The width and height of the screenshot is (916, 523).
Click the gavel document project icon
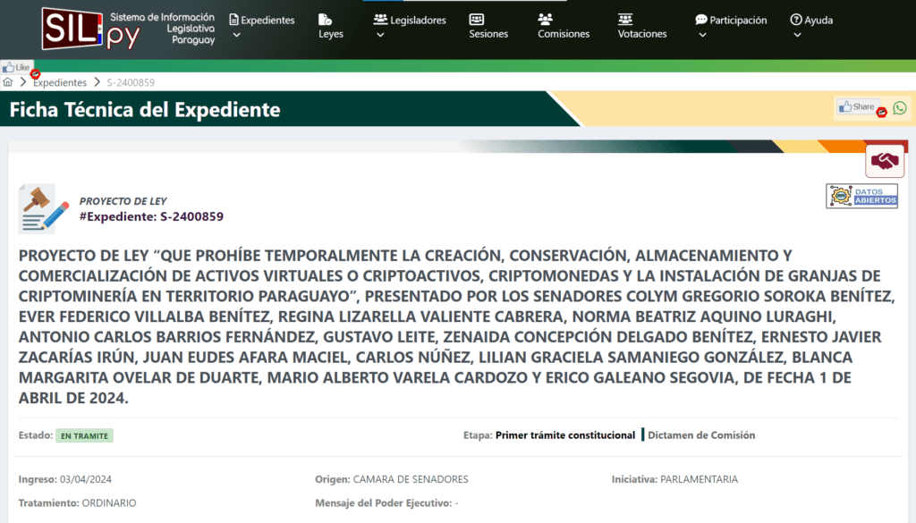(x=44, y=208)
